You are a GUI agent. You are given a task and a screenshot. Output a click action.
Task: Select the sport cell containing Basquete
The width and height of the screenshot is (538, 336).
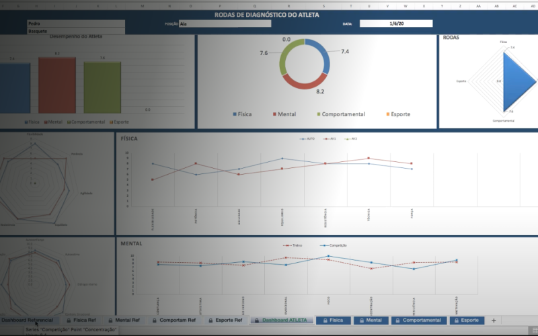coord(75,30)
